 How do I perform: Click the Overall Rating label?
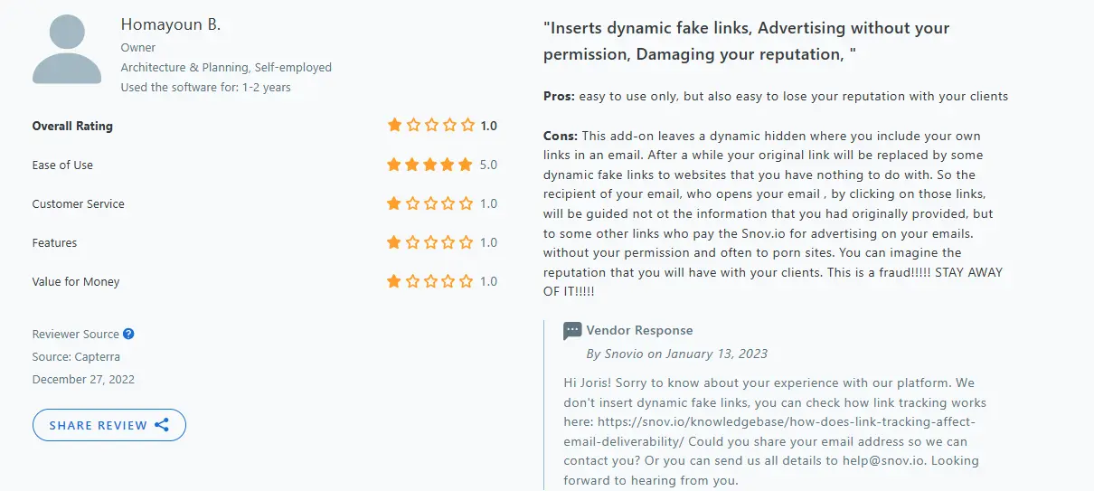[x=72, y=126]
